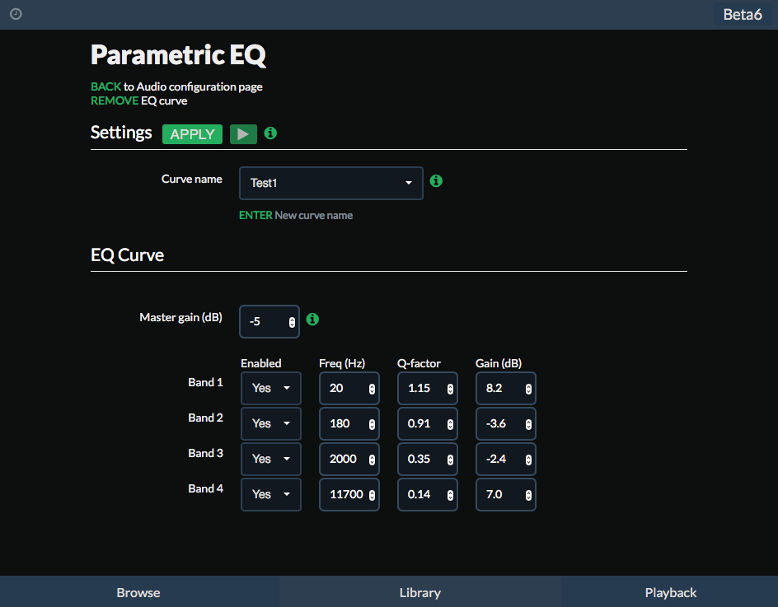Click Band 3 Q-factor field showing 0.35
The image size is (778, 607).
pos(428,460)
